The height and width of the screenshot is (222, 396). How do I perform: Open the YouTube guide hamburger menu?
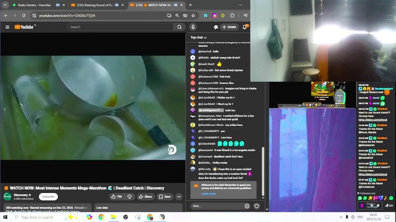[7, 27]
